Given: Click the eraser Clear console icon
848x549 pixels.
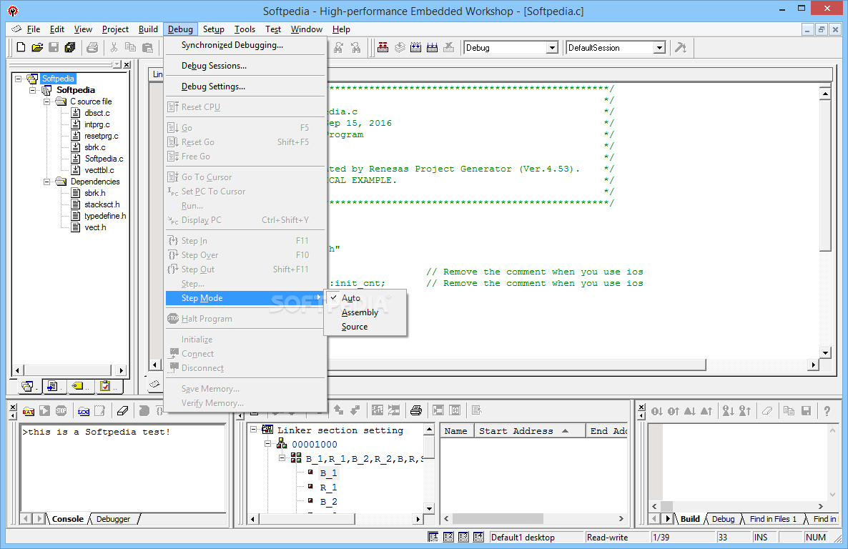Looking at the screenshot, I should (x=123, y=411).
